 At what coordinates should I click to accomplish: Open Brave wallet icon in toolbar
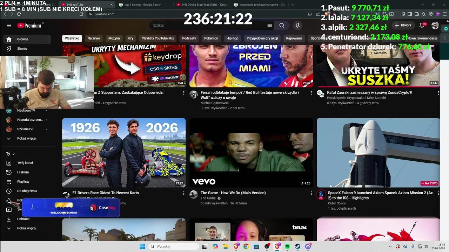tap(417, 14)
